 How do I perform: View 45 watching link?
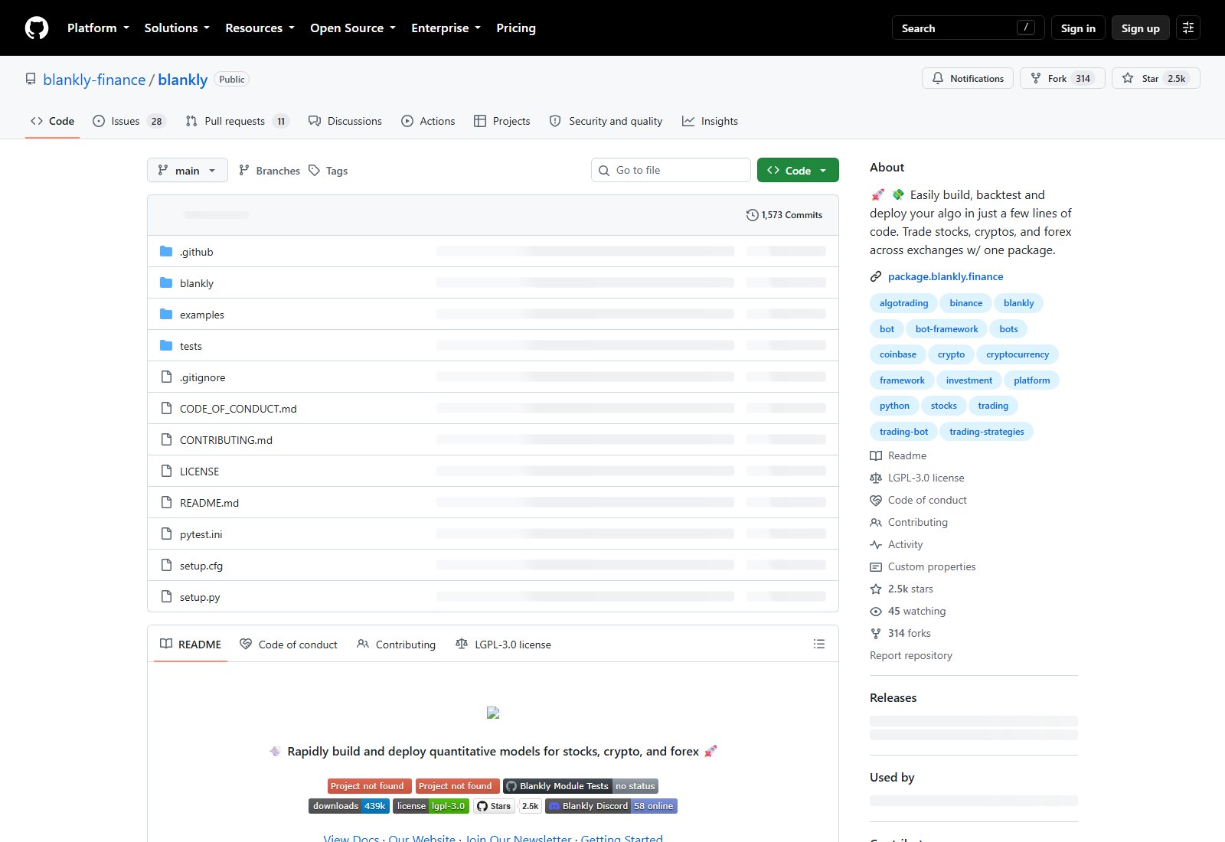pos(908,611)
